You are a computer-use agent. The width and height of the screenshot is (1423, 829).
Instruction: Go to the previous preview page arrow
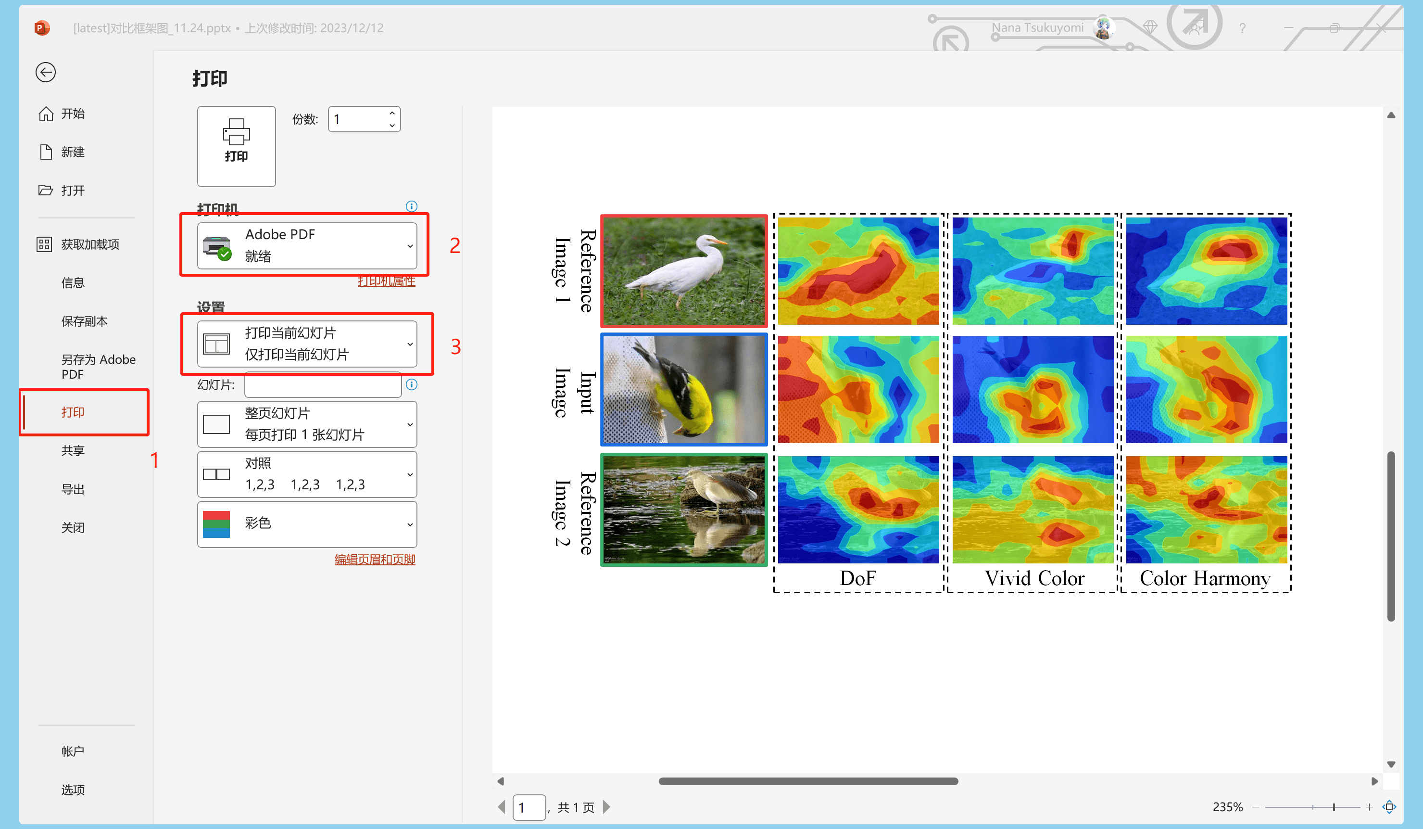coord(502,806)
